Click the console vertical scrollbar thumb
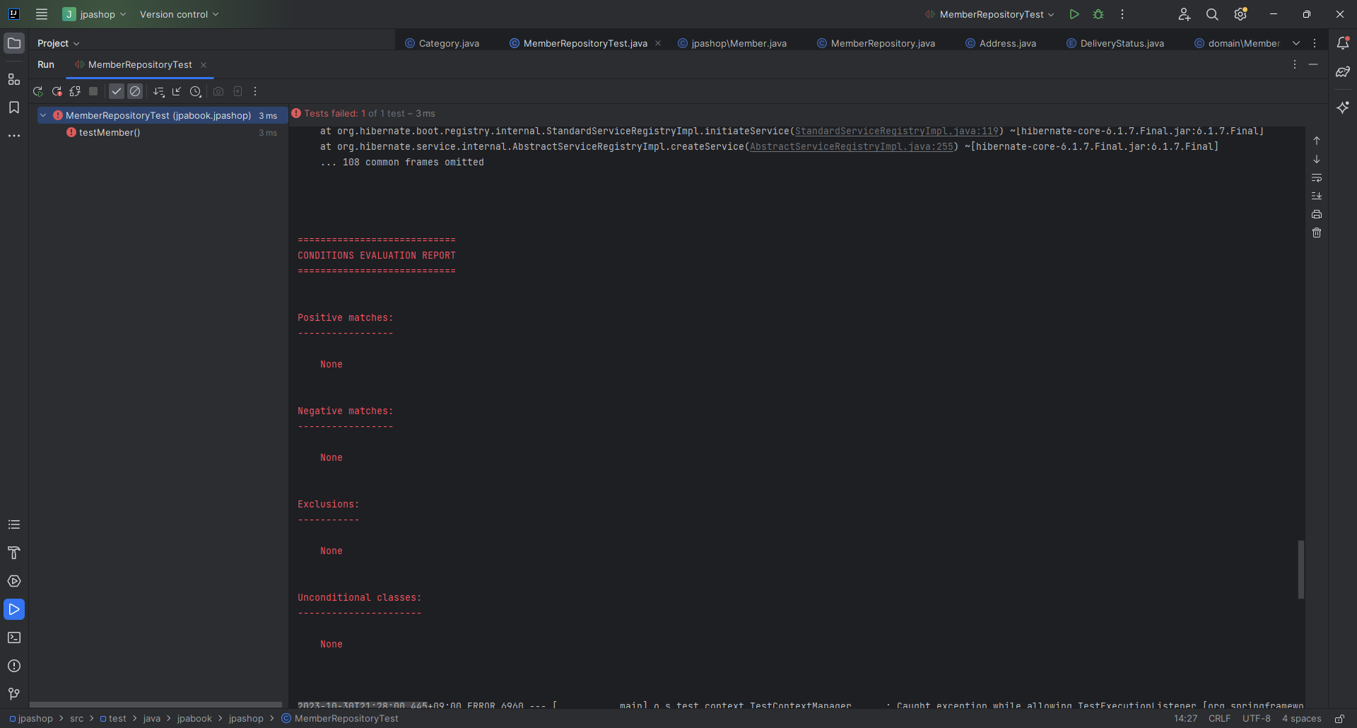This screenshot has width=1357, height=728. pos(1300,570)
